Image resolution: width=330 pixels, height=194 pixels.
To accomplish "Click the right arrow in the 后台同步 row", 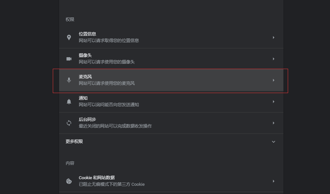I will tap(273, 123).
